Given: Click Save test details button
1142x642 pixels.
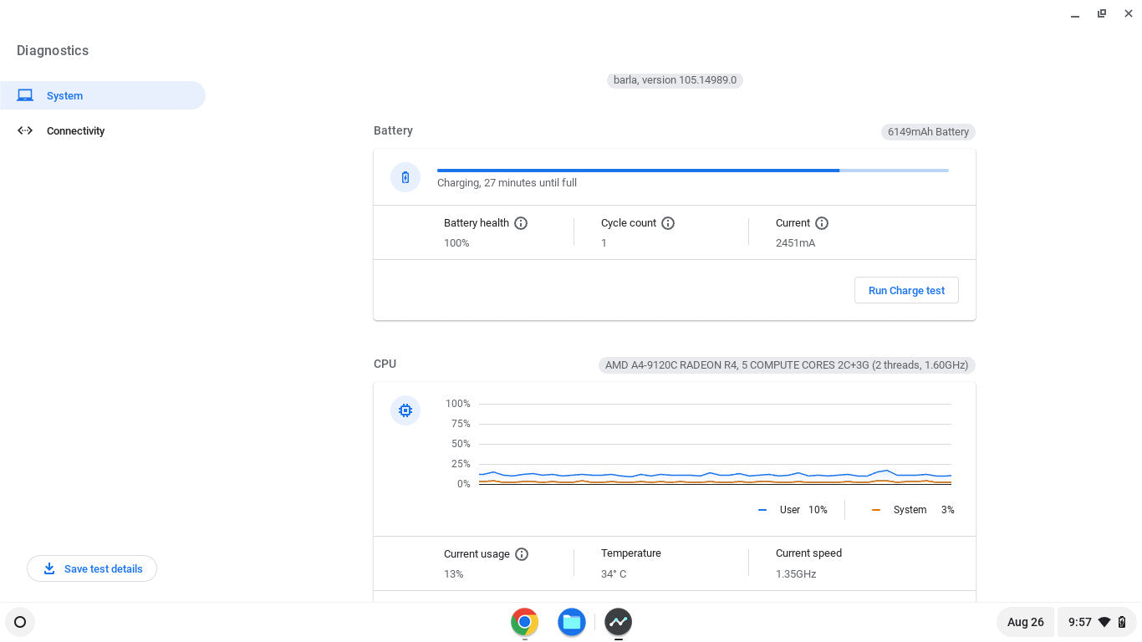Looking at the screenshot, I should (x=92, y=568).
